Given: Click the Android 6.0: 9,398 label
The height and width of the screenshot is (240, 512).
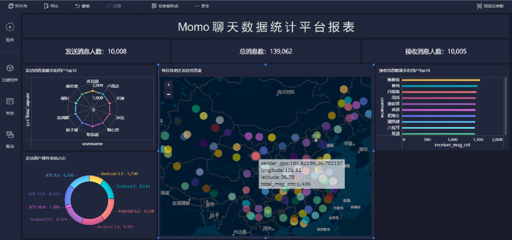Looking at the screenshot, I should [136, 211].
